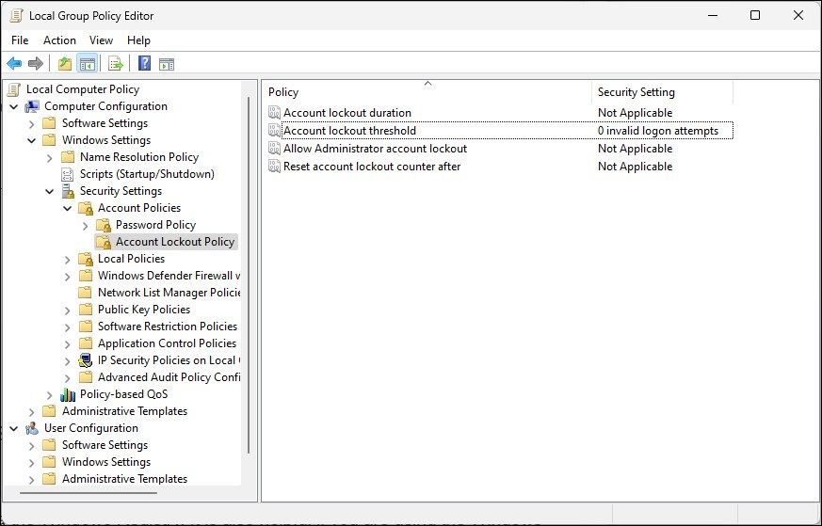Click the Password Policy folder icon
Image resolution: width=822 pixels, height=526 pixels.
104,225
